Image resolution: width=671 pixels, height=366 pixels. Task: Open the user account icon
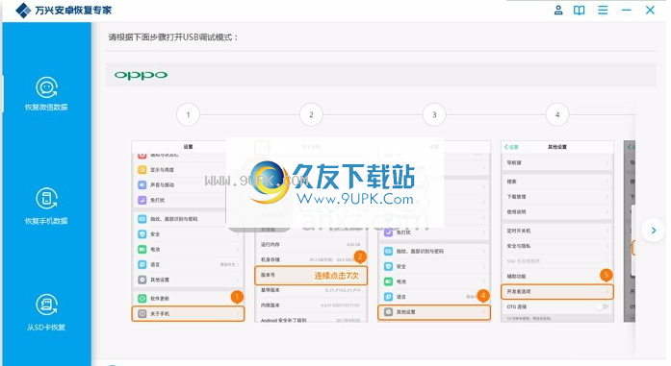[x=558, y=10]
